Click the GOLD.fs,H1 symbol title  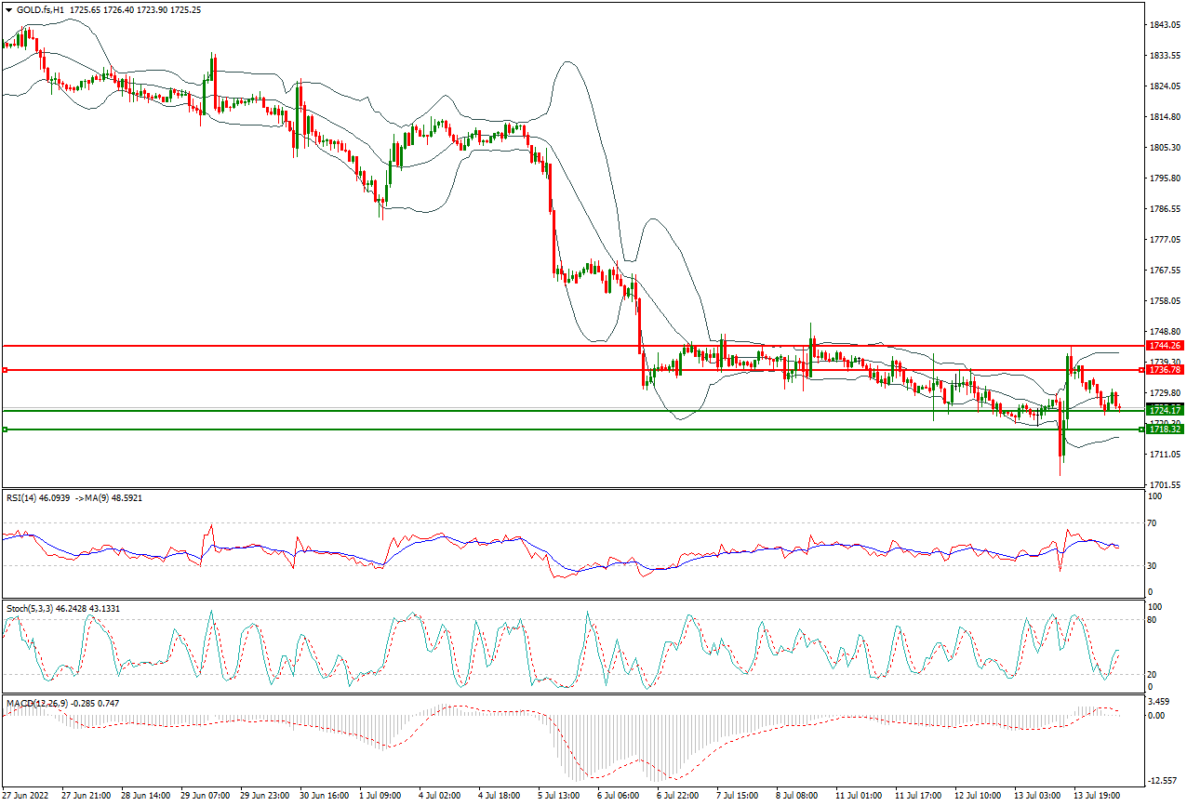click(x=42, y=9)
